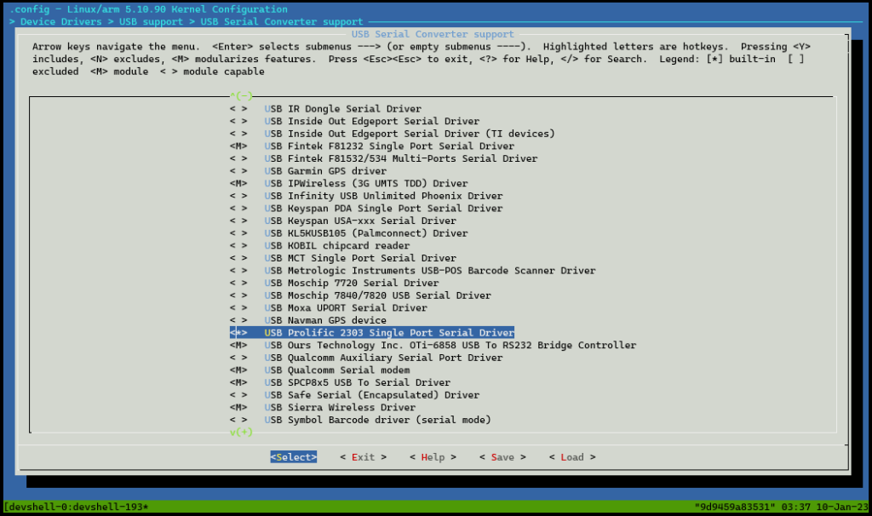Click the < Exit > button

363,457
